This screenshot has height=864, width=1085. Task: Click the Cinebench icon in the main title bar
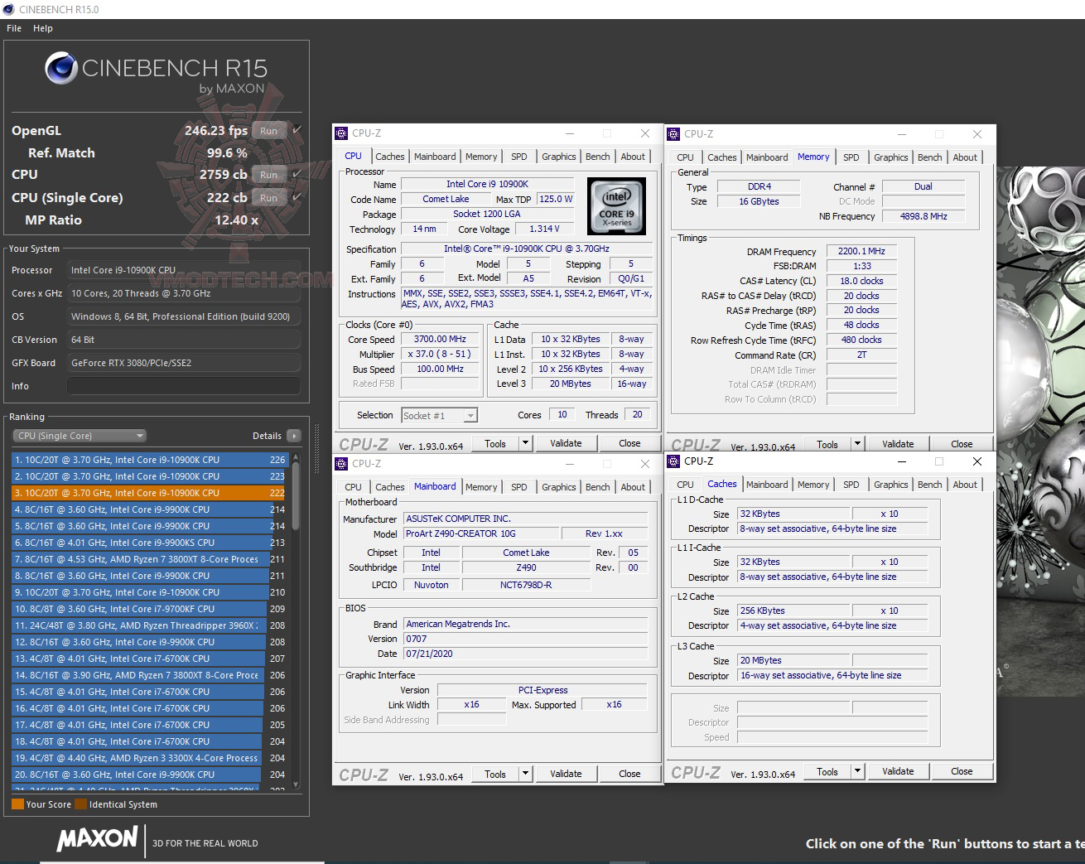(8, 9)
